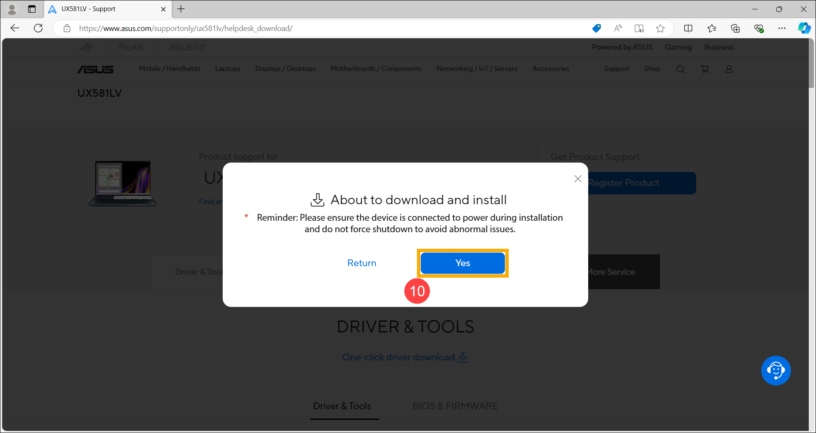Click Powered by ASUS link
The image size is (816, 433).
click(x=622, y=47)
